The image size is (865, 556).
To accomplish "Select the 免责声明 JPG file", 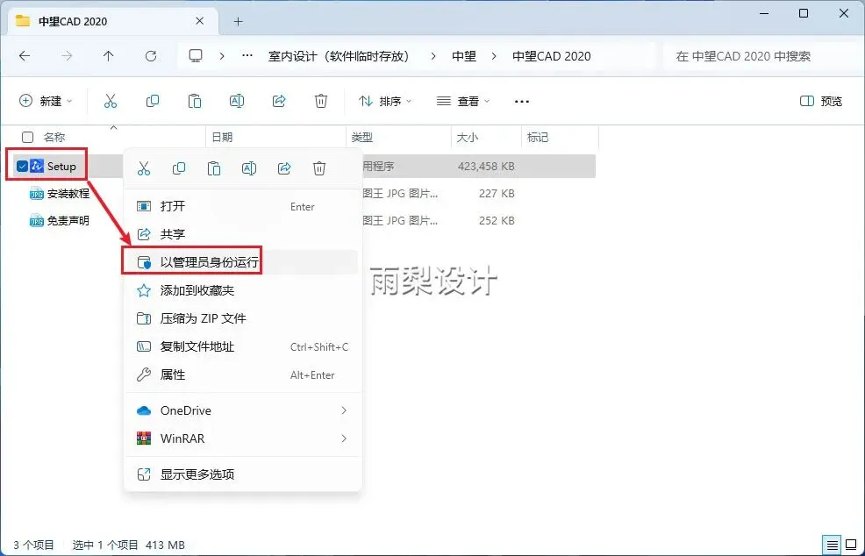I will point(68,221).
